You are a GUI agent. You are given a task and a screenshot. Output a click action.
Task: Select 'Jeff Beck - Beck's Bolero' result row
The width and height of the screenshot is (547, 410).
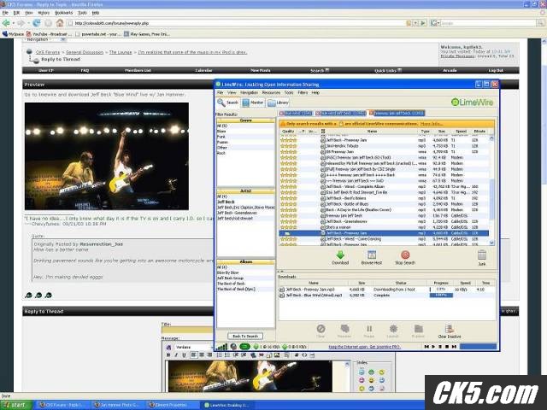tap(384, 198)
